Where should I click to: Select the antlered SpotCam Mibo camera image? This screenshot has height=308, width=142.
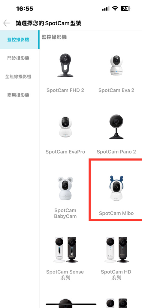[x=116, y=188]
